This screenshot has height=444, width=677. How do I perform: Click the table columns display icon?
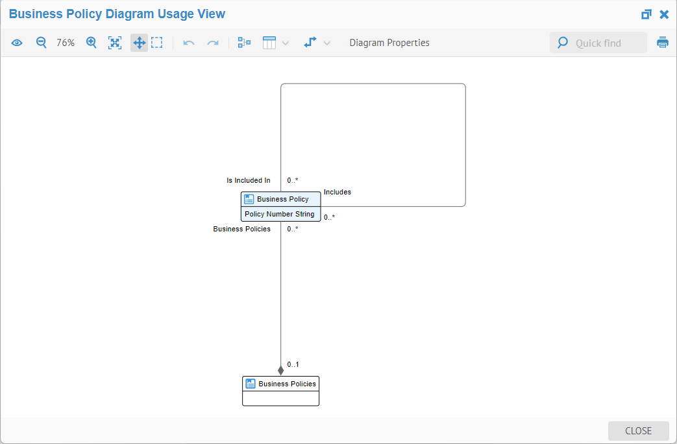coord(269,43)
